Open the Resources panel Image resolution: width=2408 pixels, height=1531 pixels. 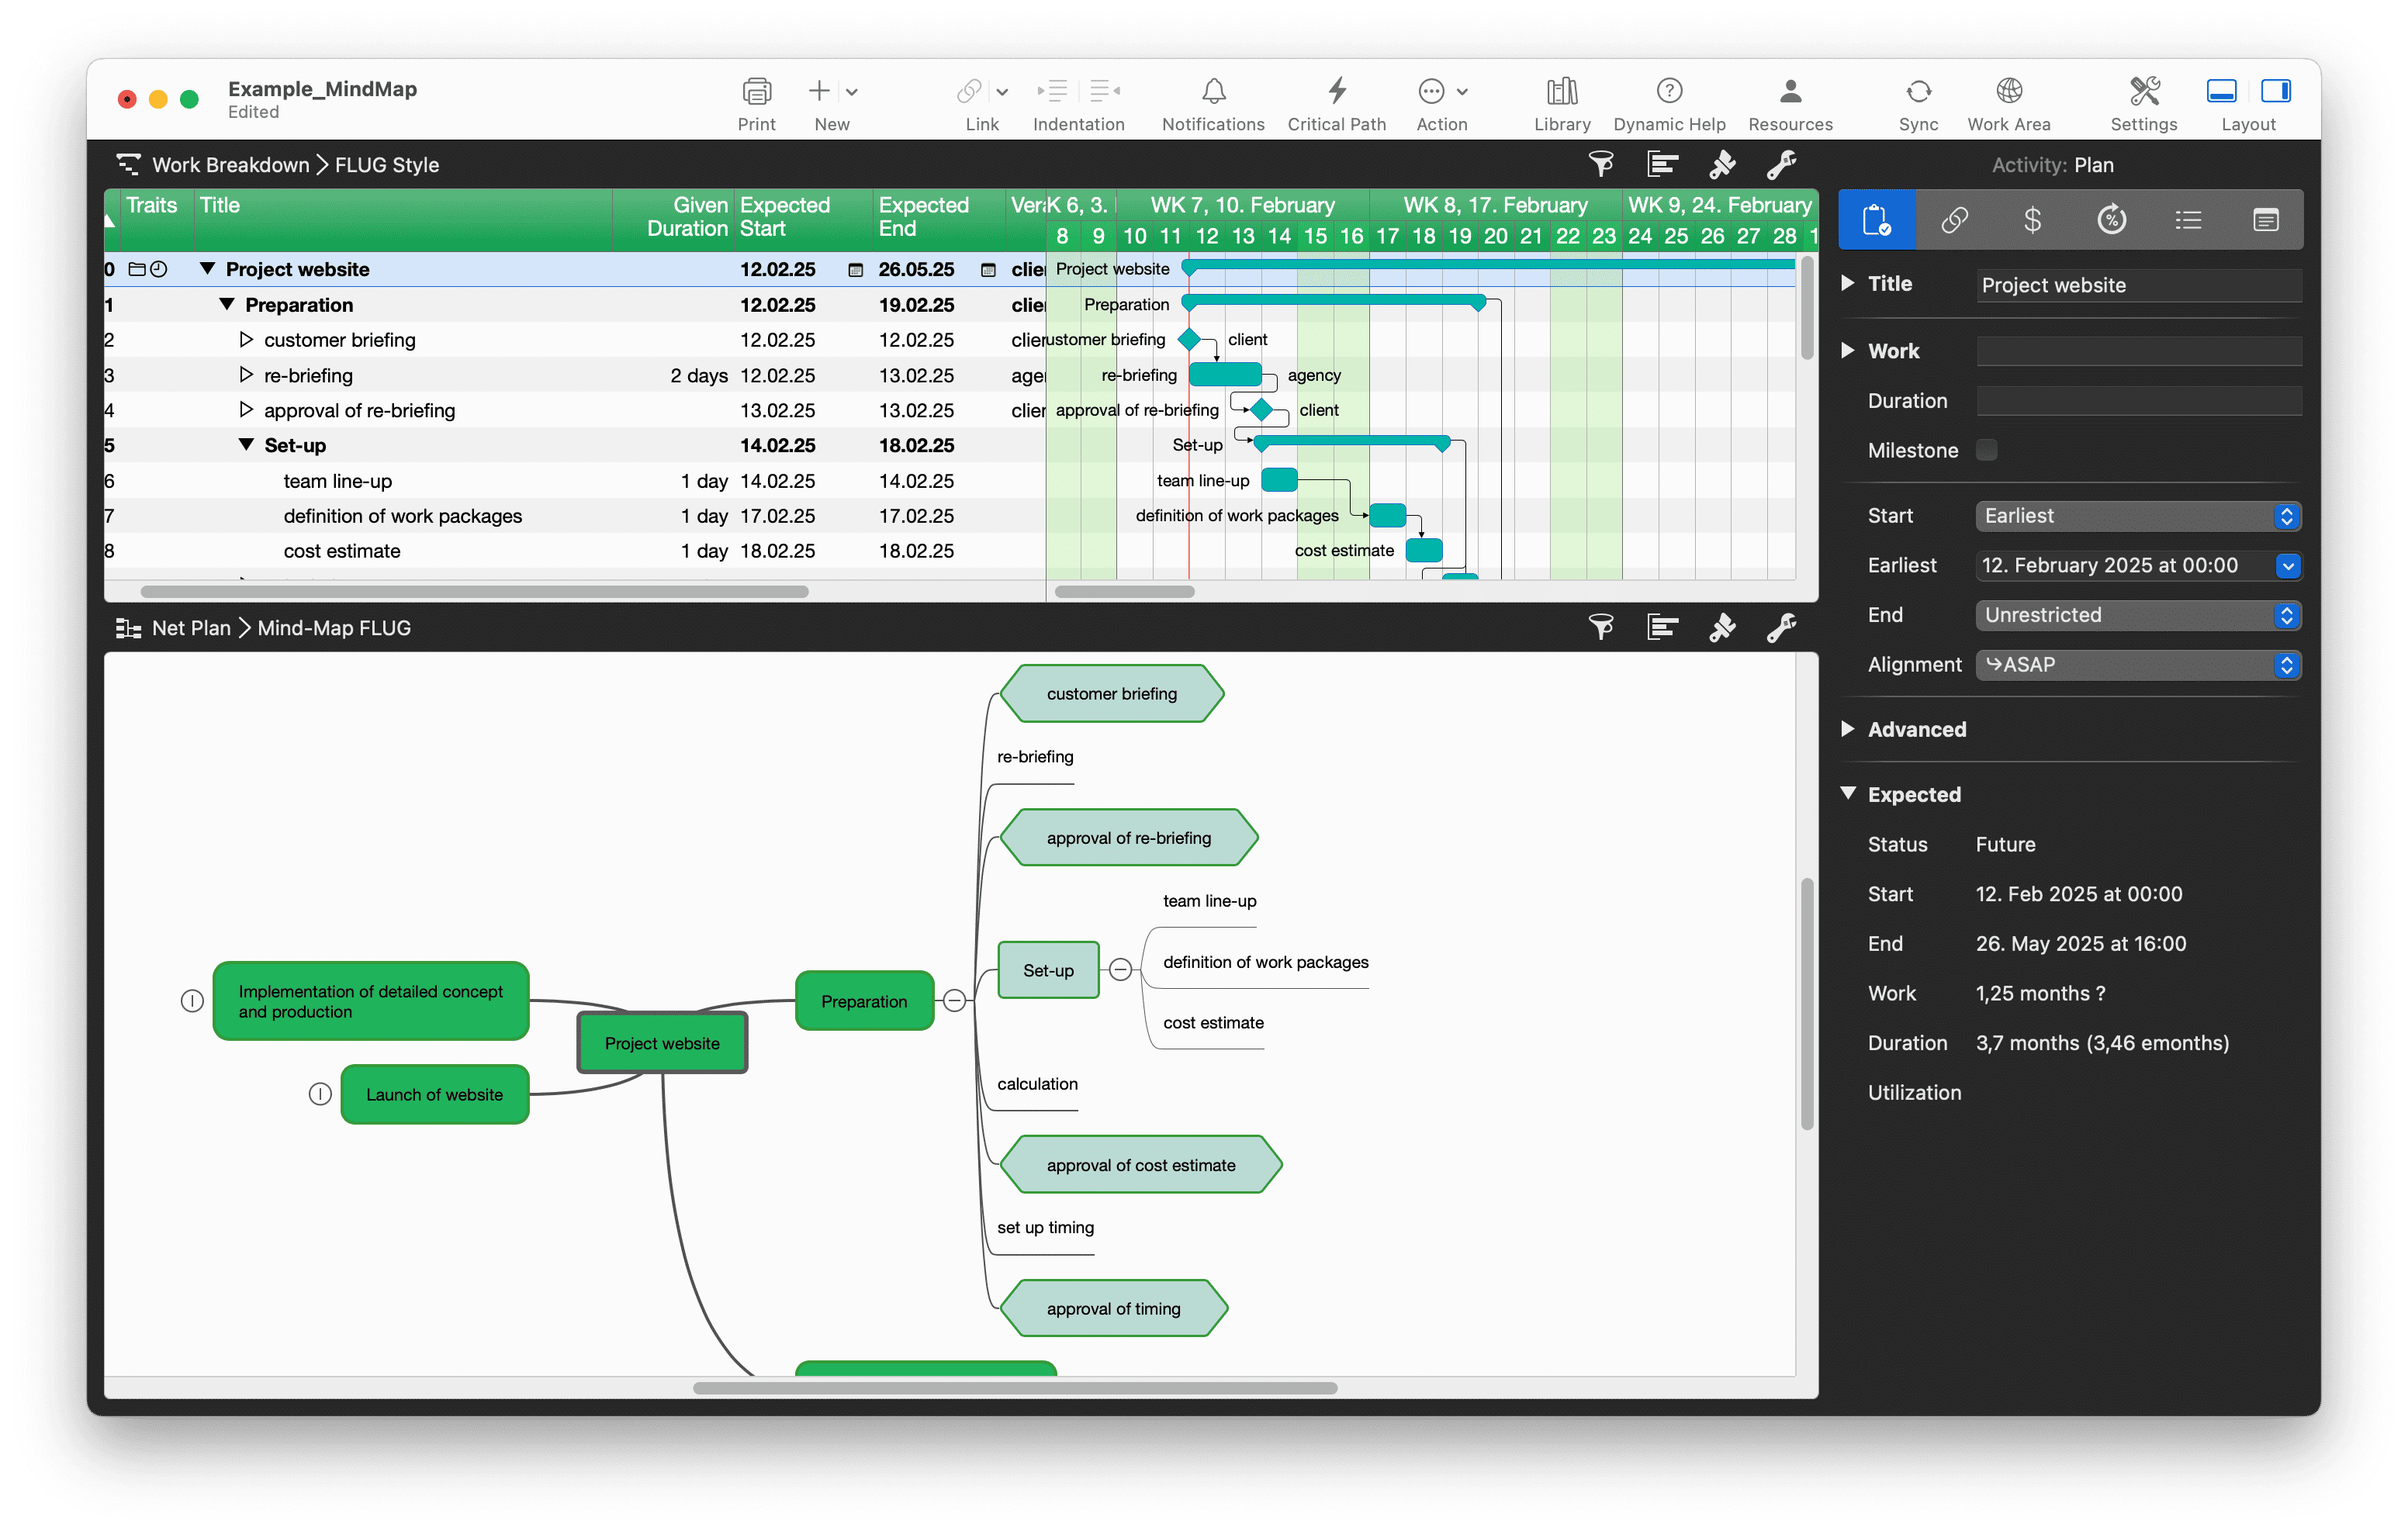click(1790, 100)
